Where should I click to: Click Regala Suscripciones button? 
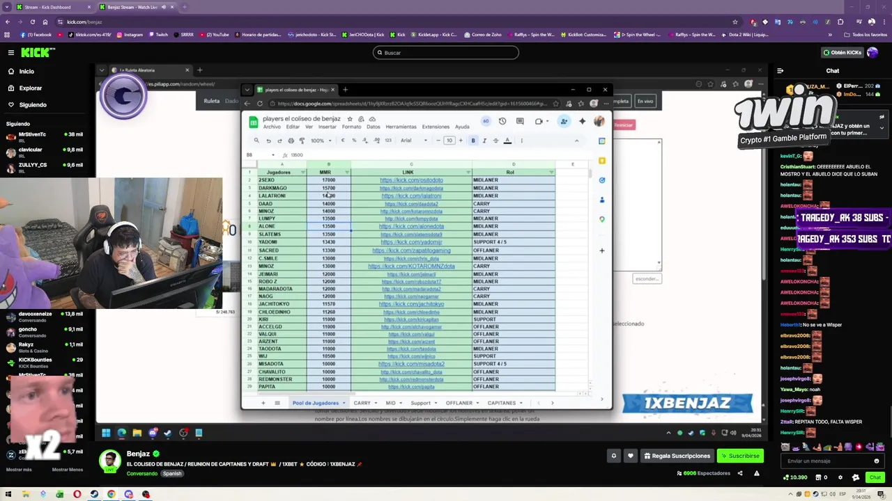pyautogui.click(x=677, y=456)
